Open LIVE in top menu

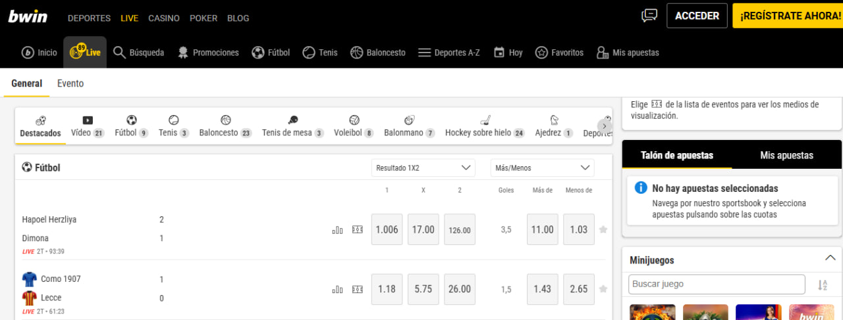(129, 18)
